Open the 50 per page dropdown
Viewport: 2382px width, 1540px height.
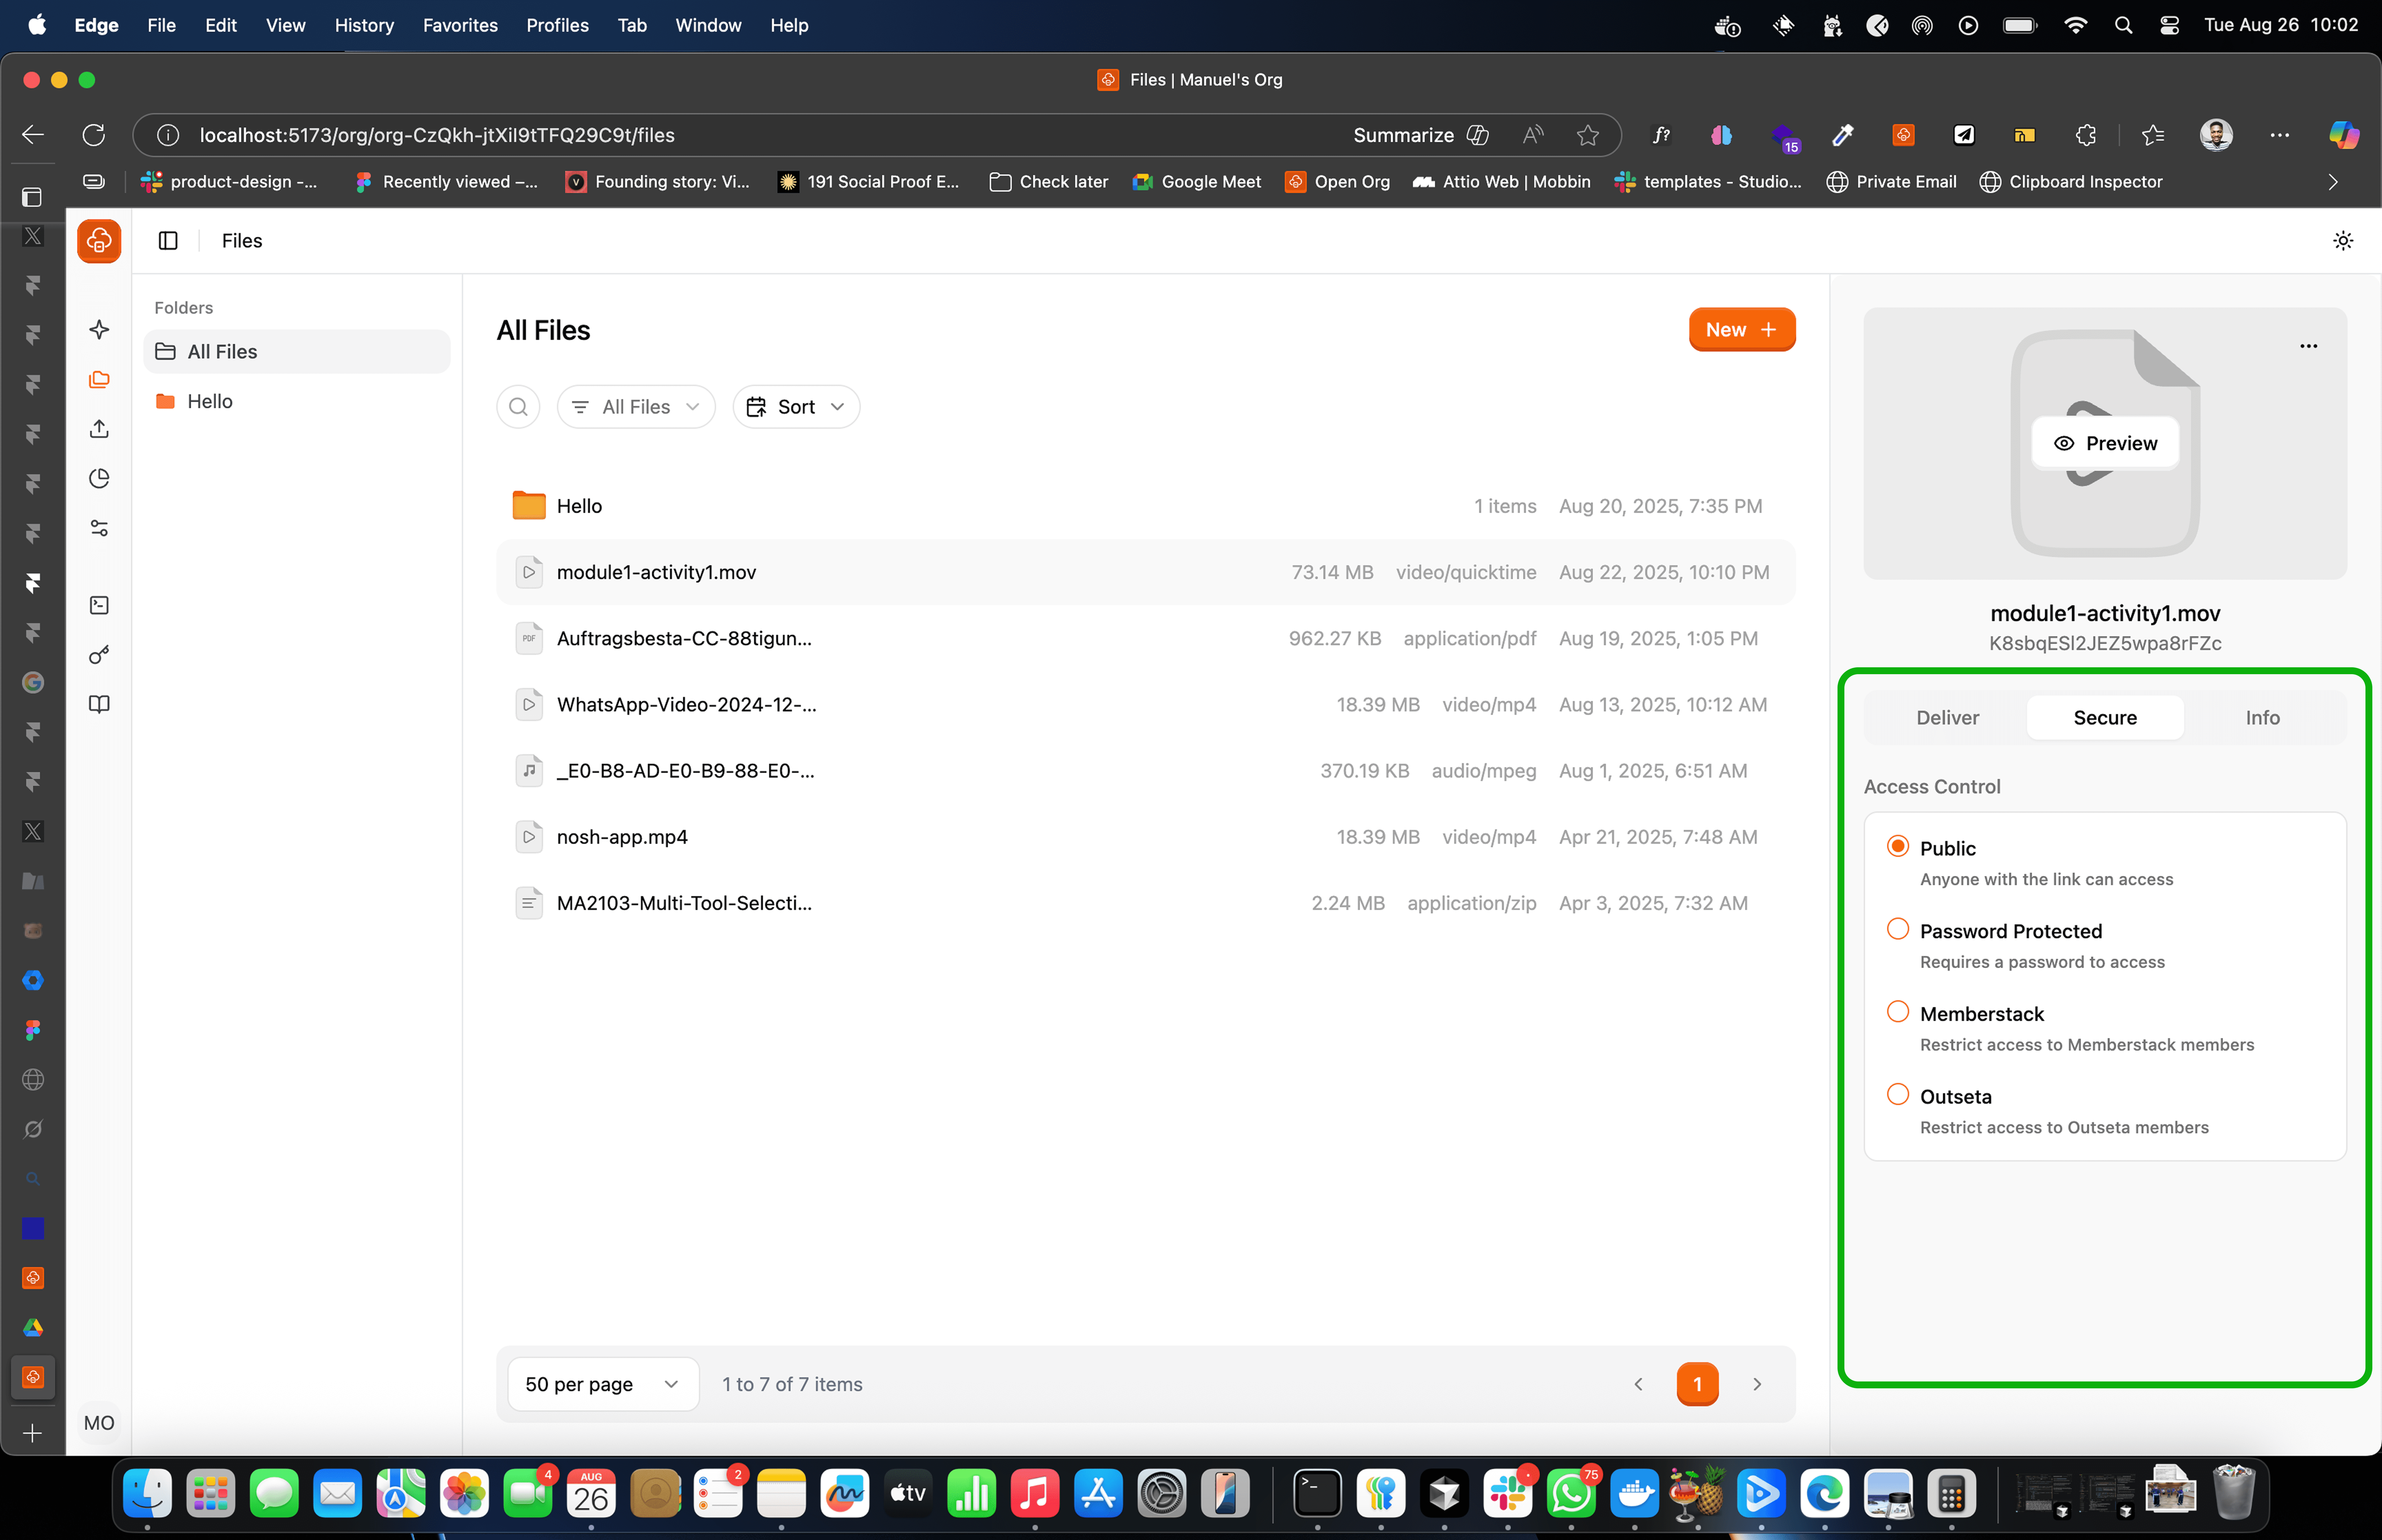(603, 1384)
